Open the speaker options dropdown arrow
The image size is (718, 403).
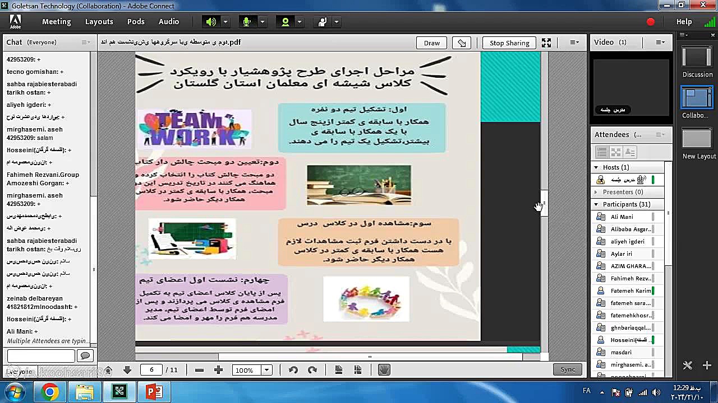(x=225, y=22)
